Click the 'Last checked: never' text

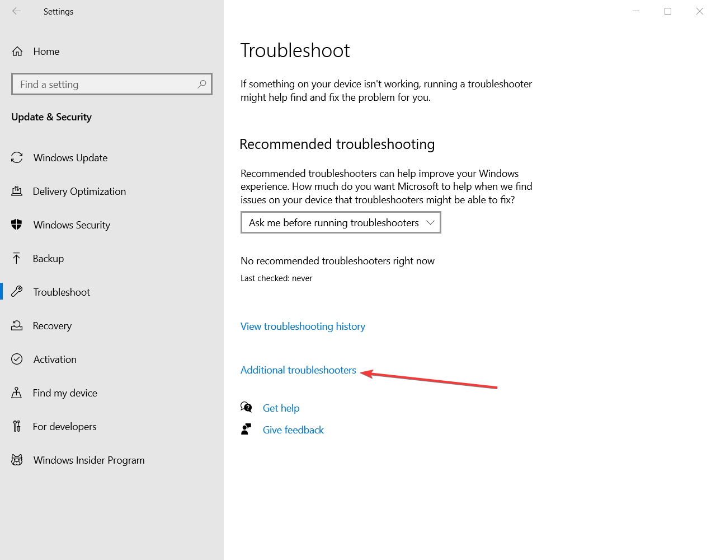[276, 278]
